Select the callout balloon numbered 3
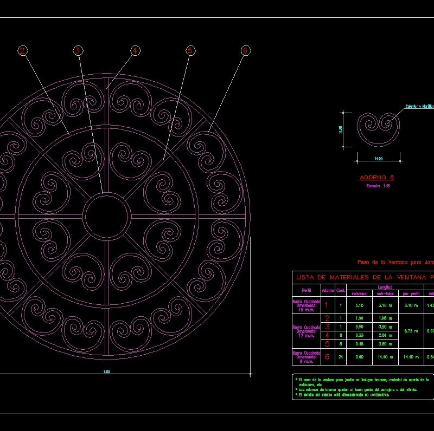The width and height of the screenshot is (434, 431). tap(78, 50)
